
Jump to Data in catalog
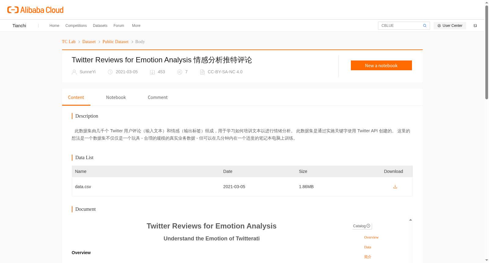368,247
